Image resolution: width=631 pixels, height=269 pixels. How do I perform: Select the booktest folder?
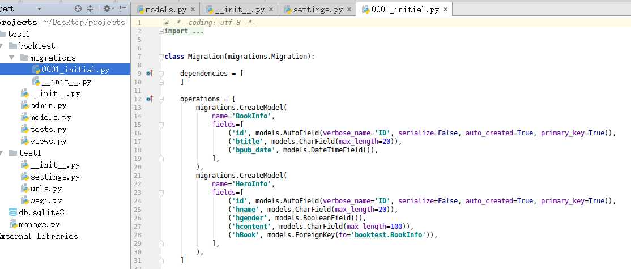[37, 46]
